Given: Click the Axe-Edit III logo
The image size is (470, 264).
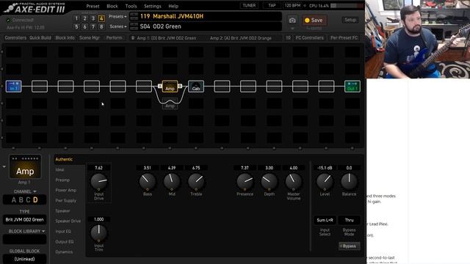Looking at the screenshot, I should (35, 7).
